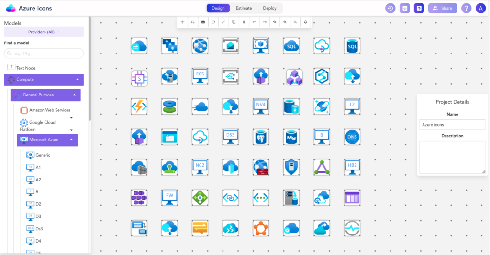Open the Deploy tab
490x255 pixels.
pyautogui.click(x=270, y=8)
